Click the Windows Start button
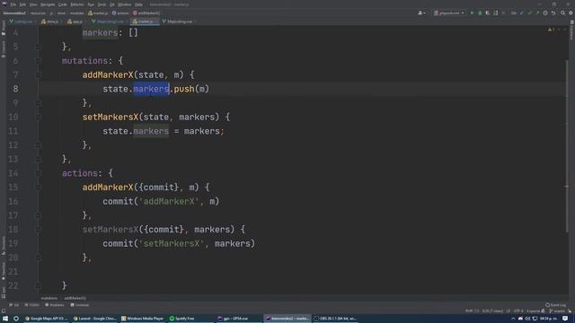 coord(5,319)
